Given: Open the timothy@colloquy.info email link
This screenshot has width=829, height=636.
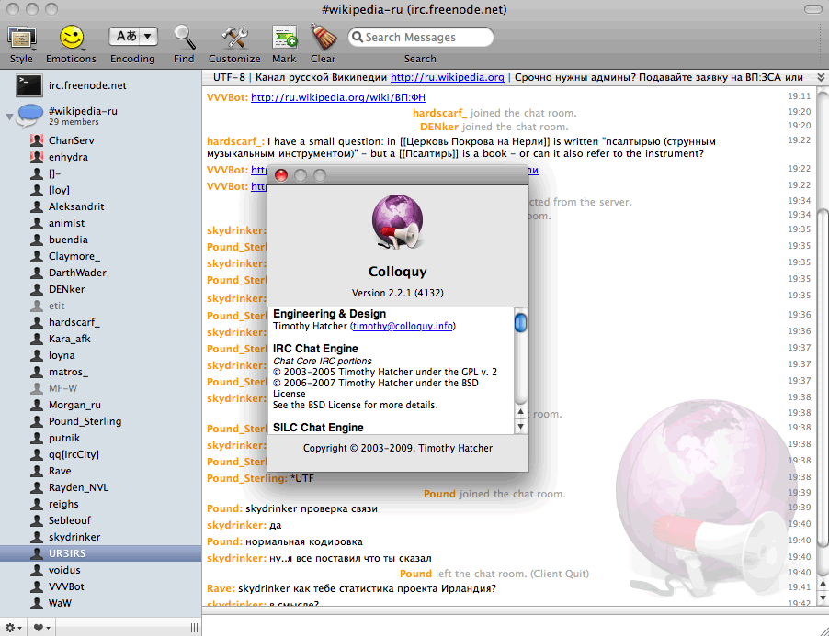Looking at the screenshot, I should [403, 326].
